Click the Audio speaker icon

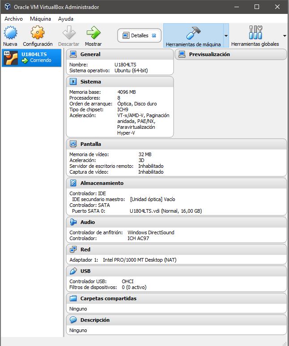click(73, 222)
